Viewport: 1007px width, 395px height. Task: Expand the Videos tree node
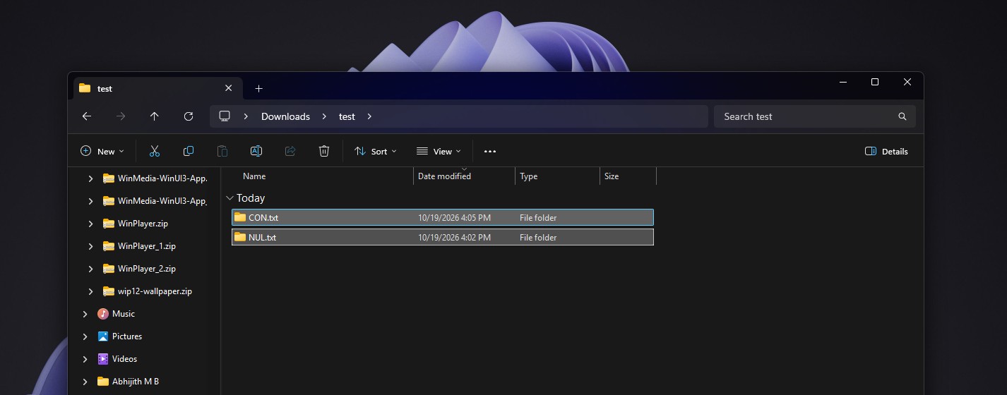coord(85,359)
